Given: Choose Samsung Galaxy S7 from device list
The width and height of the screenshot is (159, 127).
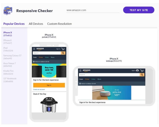Looking at the screenshot, I should [12, 57].
